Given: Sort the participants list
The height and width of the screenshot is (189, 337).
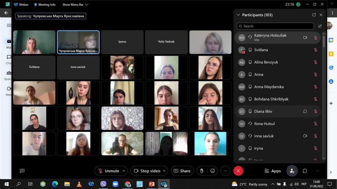Looking at the screenshot, I should [x=320, y=26].
